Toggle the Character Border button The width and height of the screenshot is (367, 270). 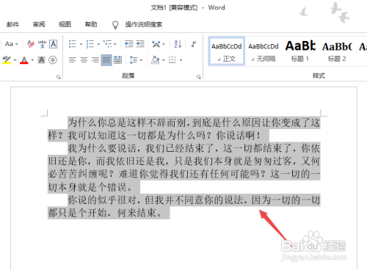(54, 44)
